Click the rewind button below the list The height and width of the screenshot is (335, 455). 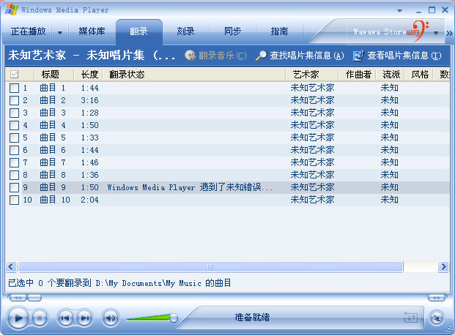coord(18,298)
